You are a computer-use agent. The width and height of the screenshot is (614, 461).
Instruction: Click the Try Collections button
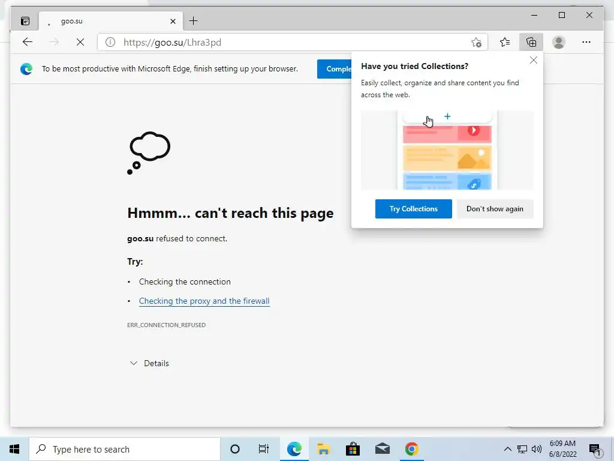point(414,209)
